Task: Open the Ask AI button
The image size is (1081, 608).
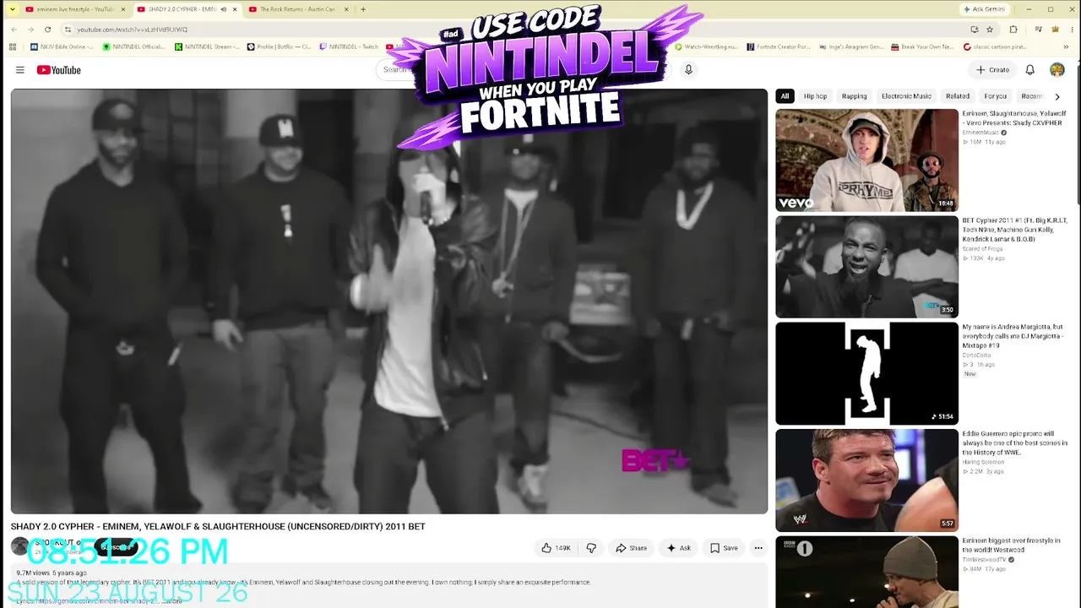Action: (x=679, y=548)
